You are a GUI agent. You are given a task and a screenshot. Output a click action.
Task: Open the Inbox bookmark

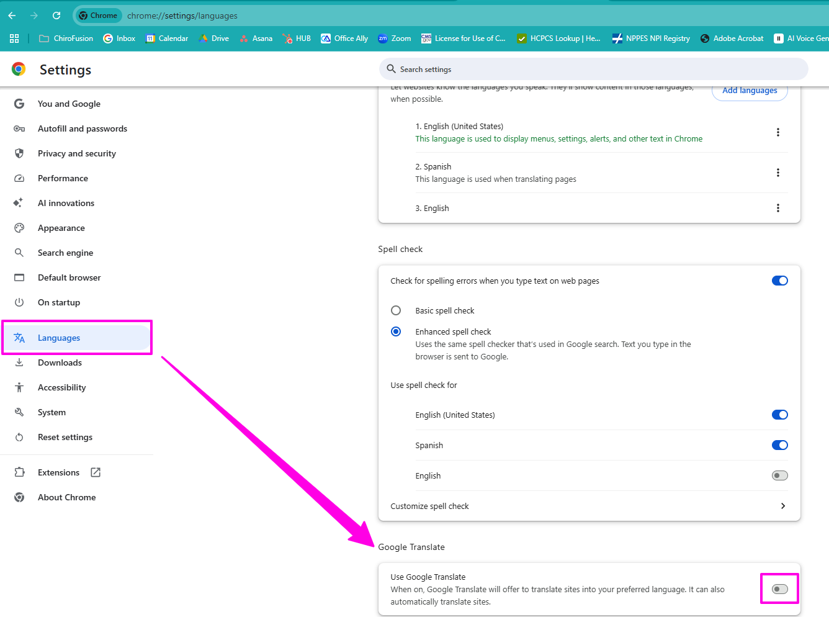119,38
